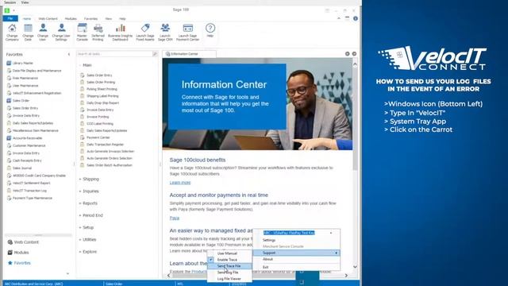508x286 pixels.
Task: Expand the Explore group
Action: coord(80,252)
